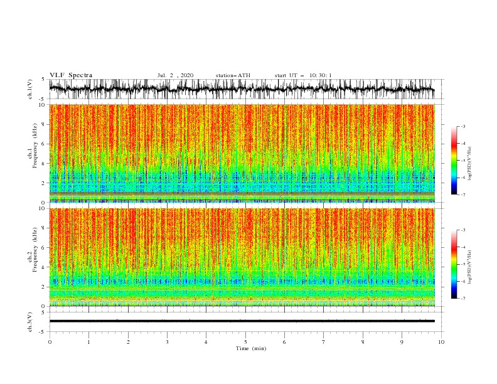
Task: Click the ch.1 voltage waveform trace
Action: [242, 89]
